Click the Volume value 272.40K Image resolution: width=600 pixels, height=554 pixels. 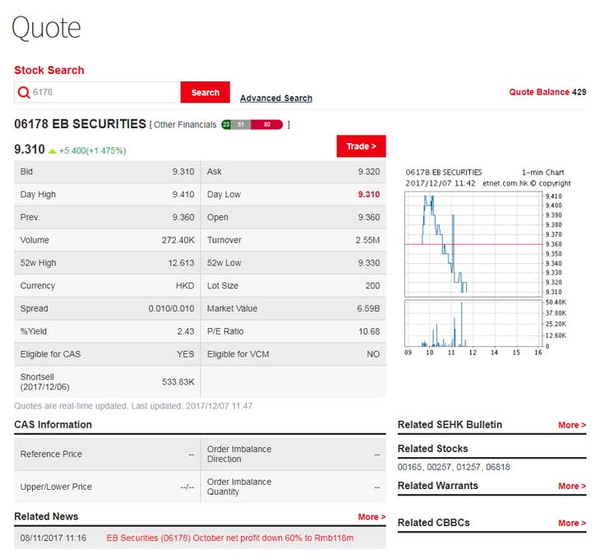178,240
